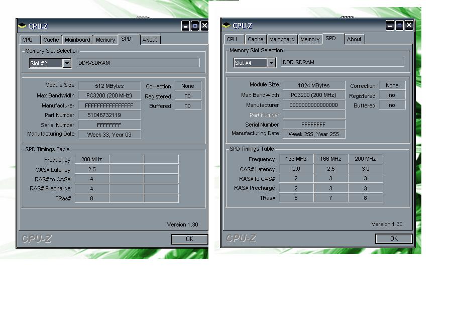Click Version 1.30 text in left window

[182, 225]
